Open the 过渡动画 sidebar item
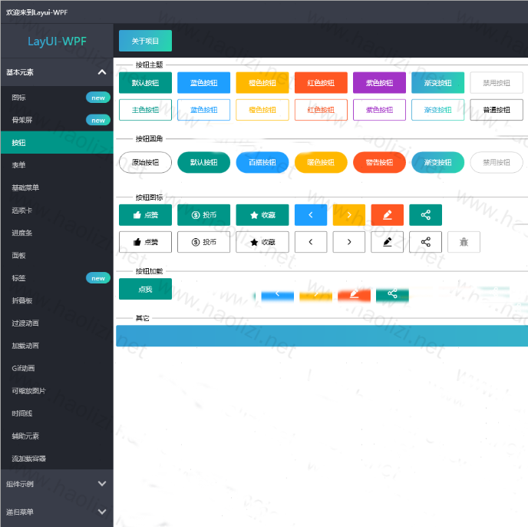The image size is (528, 527). tap(57, 323)
